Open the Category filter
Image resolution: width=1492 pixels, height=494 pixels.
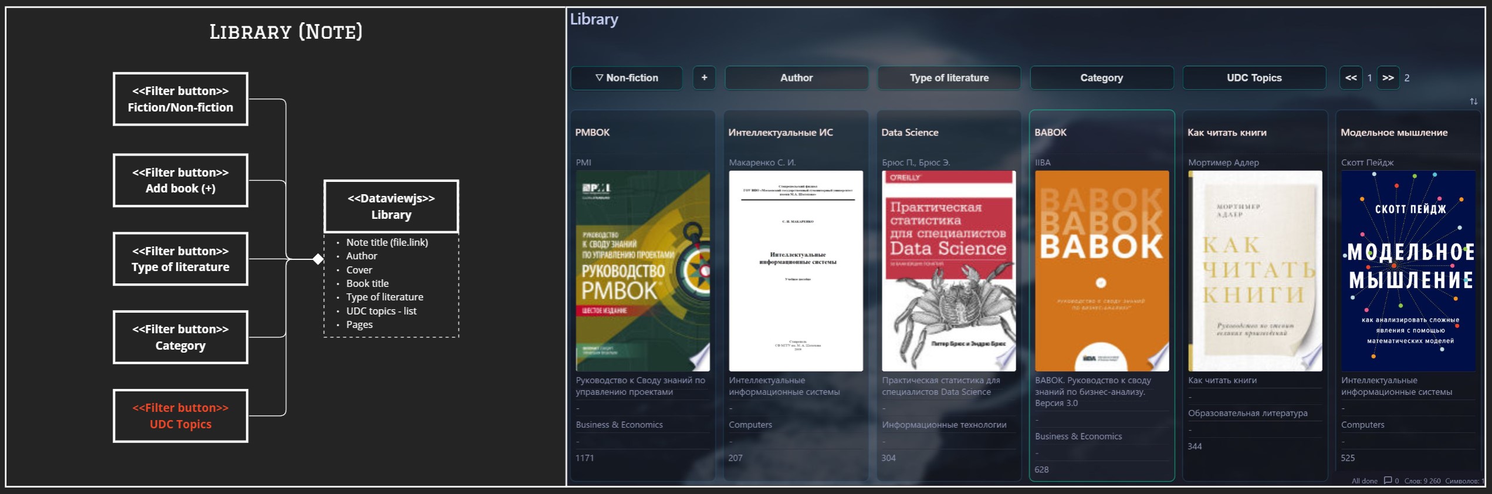(x=1102, y=77)
